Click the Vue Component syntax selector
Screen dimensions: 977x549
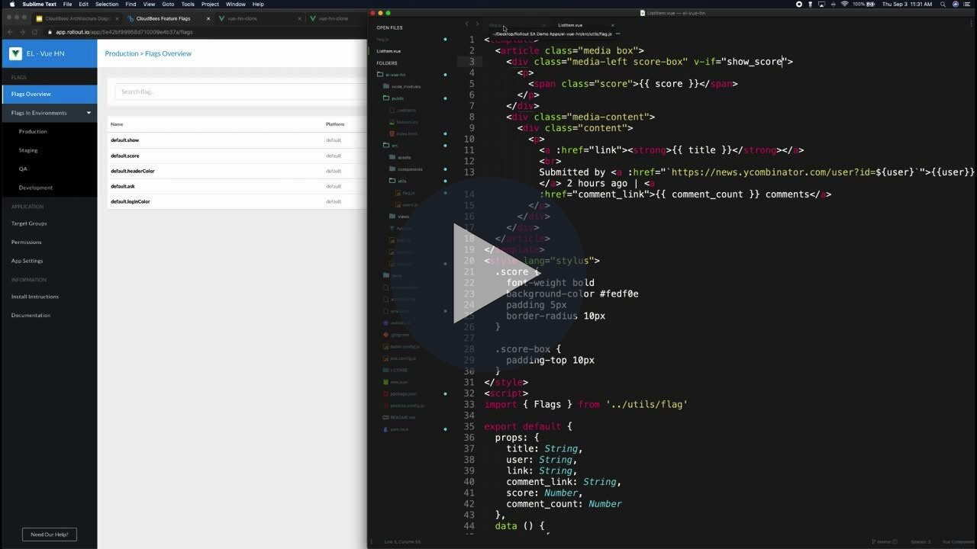tap(958, 542)
